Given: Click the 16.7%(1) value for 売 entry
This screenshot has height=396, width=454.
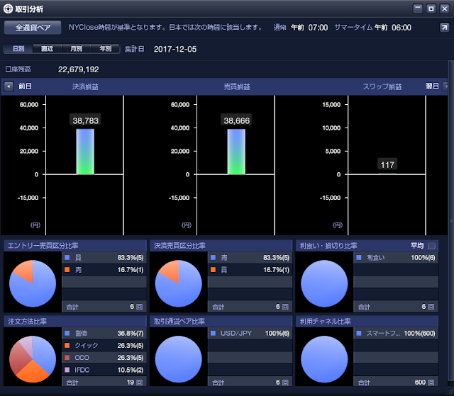Looking at the screenshot, I should pyautogui.click(x=131, y=270).
